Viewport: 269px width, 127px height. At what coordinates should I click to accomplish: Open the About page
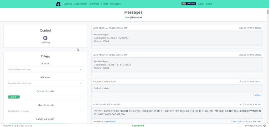[201, 4]
